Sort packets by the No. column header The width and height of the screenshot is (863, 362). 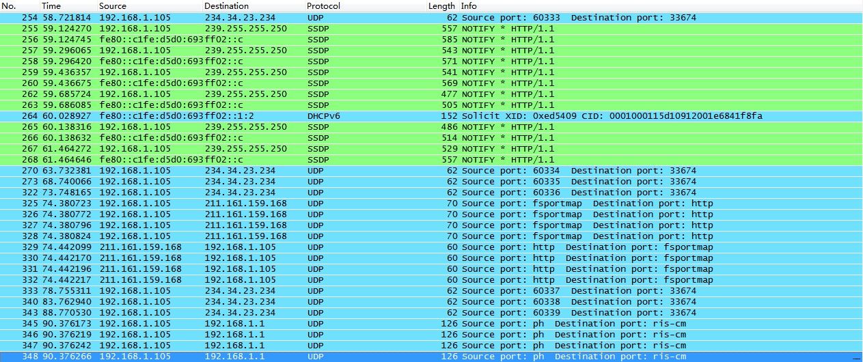20,5
